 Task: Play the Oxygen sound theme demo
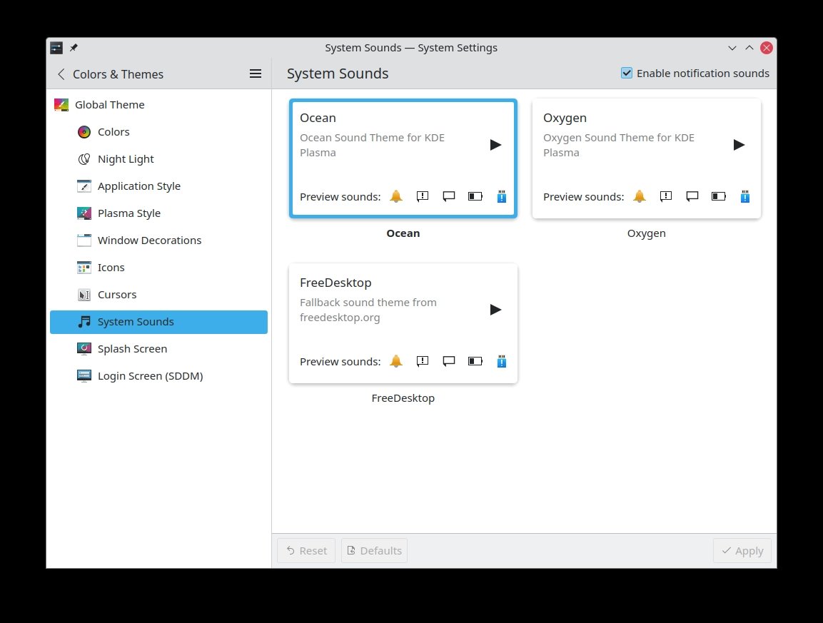point(739,145)
